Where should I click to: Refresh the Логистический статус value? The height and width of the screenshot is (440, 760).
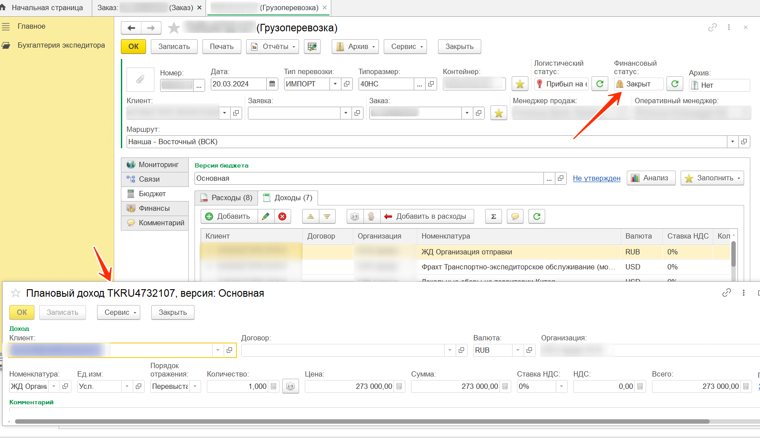coord(600,83)
